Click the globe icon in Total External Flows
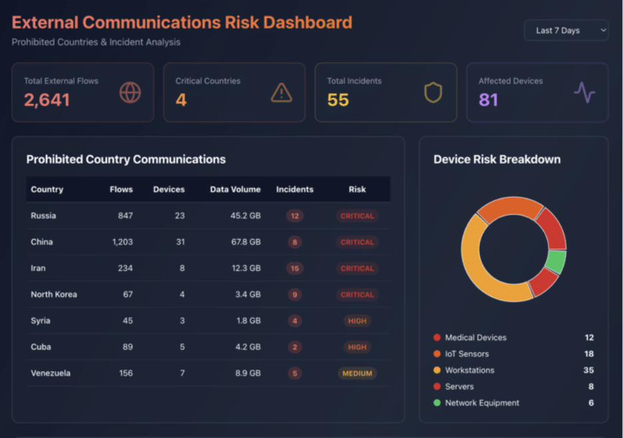623x438 pixels. tap(130, 93)
